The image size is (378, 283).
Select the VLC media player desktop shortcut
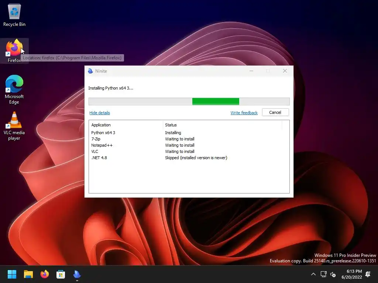[x=14, y=126]
